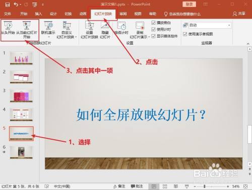The height and width of the screenshot is (190, 252).
Task: Open Quick Access Toolbar customize arrow
Action: tap(43, 5)
